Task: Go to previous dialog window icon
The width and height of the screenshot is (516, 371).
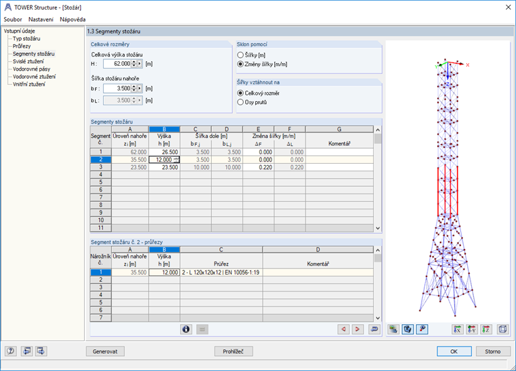Action: (26, 351)
